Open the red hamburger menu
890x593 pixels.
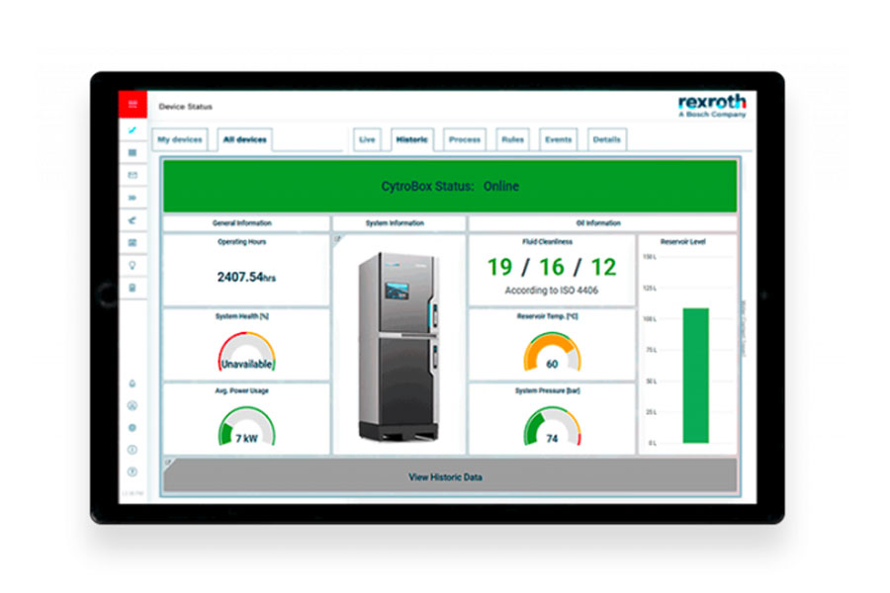133,104
